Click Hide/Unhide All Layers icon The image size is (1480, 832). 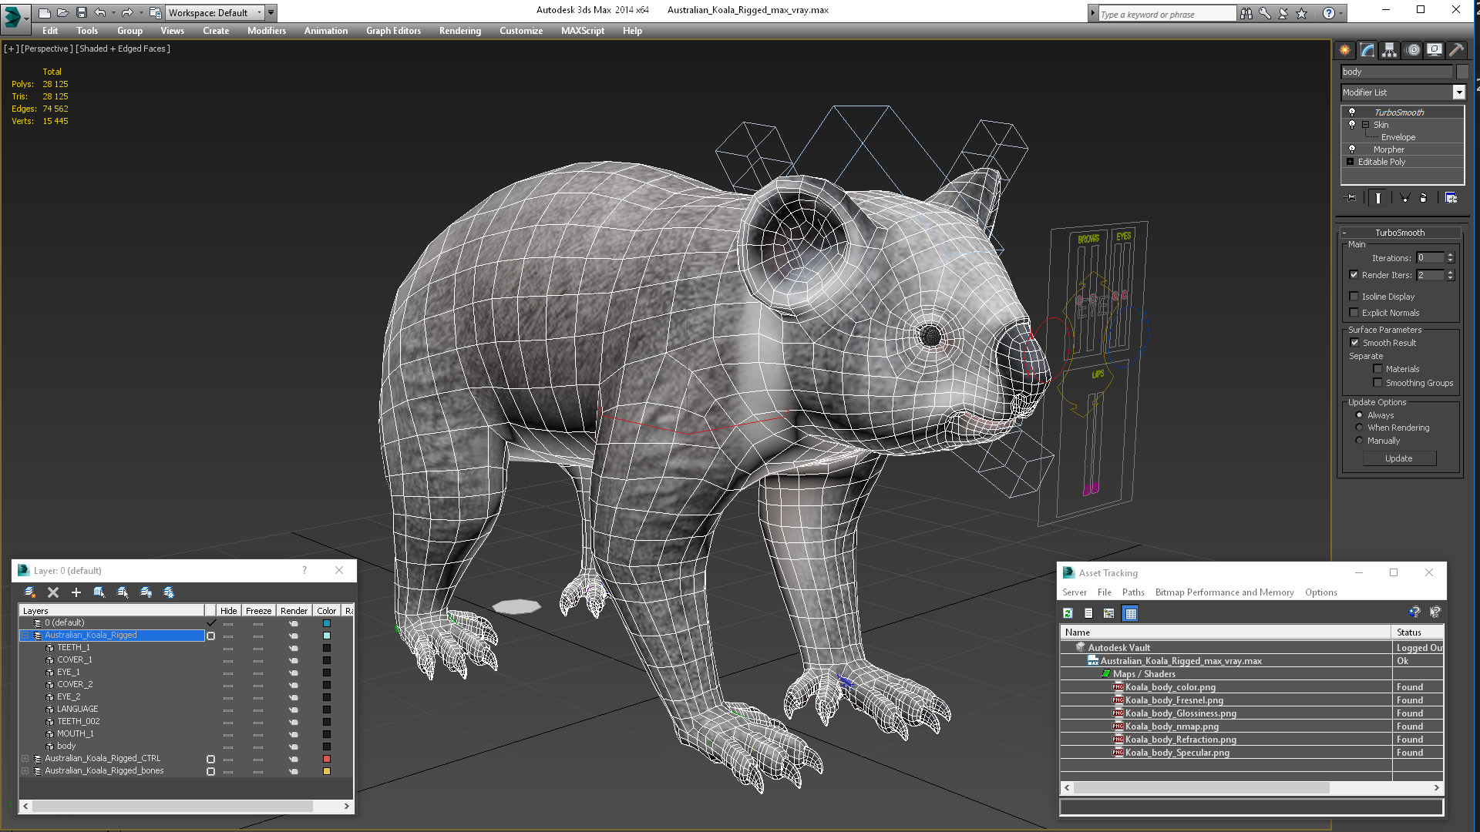point(146,592)
